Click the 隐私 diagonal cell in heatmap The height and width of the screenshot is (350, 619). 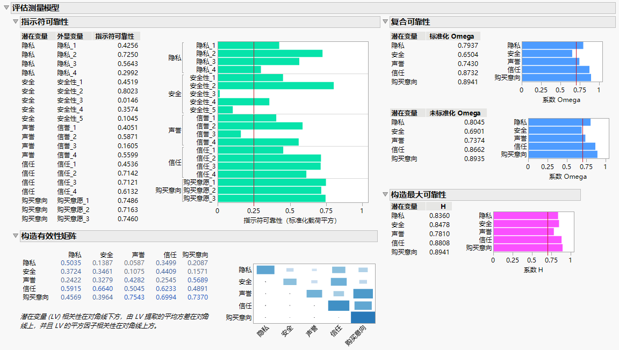[265, 270]
